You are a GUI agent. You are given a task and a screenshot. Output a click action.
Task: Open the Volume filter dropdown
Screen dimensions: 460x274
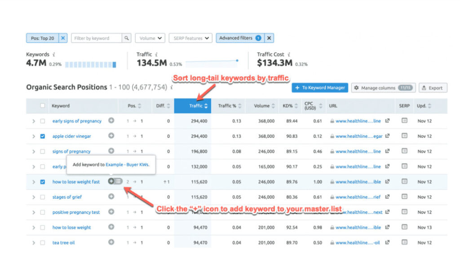click(150, 38)
